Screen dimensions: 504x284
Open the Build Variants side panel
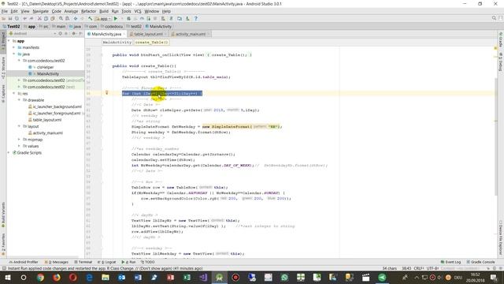click(x=3, y=215)
